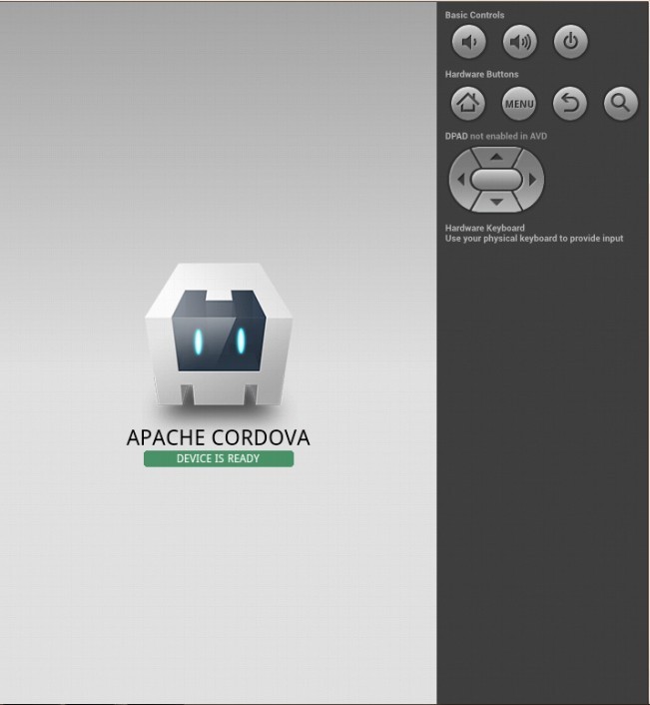Click the Cordova robot logo

pyautogui.click(x=219, y=336)
